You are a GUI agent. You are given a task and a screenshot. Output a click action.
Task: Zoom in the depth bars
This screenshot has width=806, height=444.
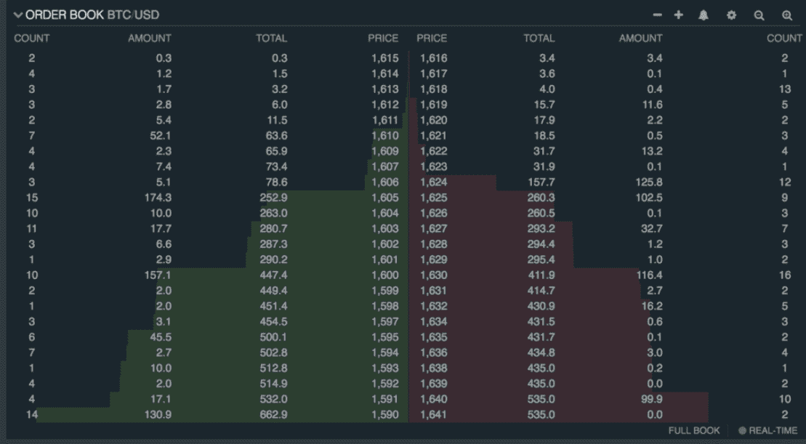(x=786, y=15)
